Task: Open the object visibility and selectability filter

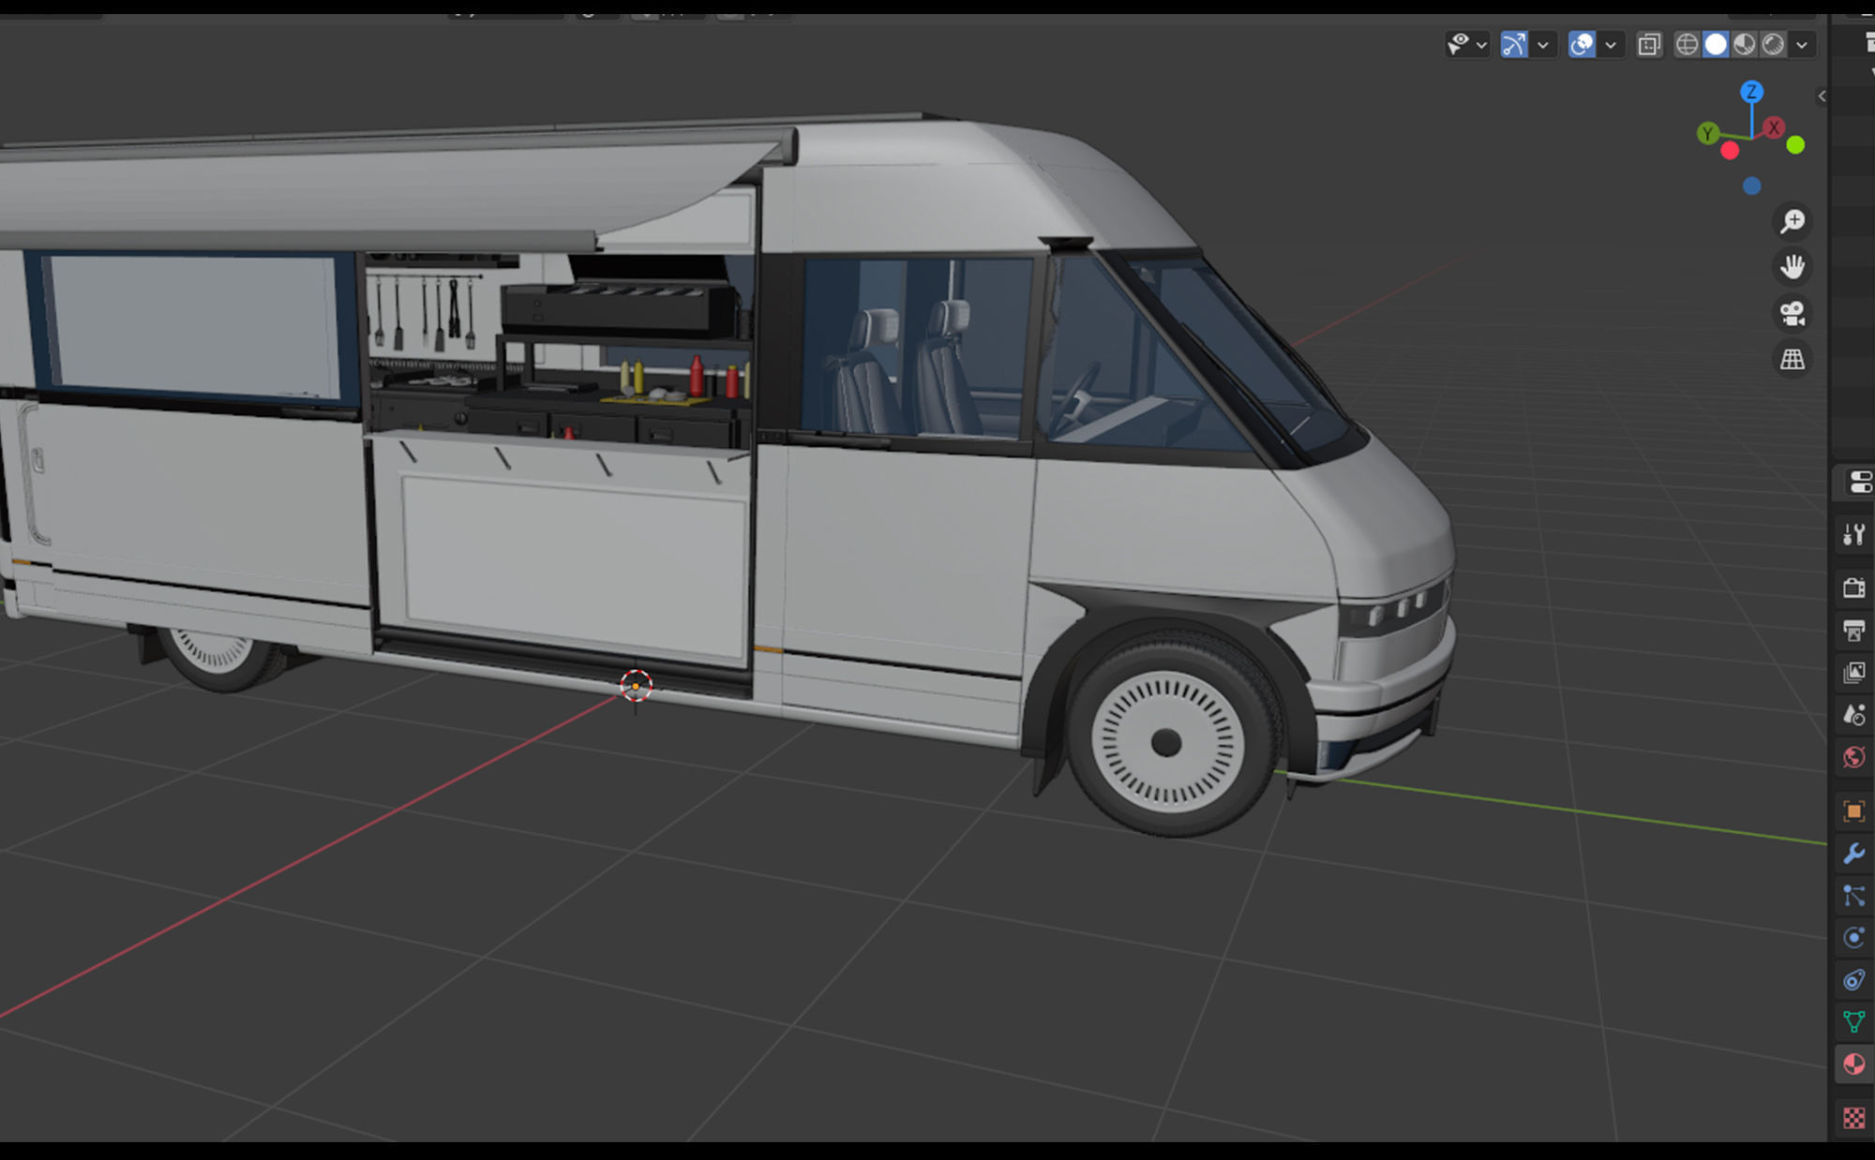Action: pyautogui.click(x=1458, y=44)
